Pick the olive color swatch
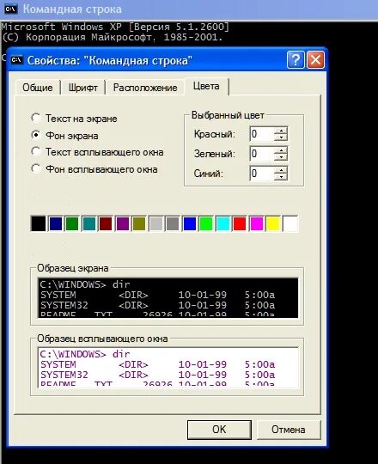Image resolution: width=378 pixels, height=464 pixels. click(139, 223)
